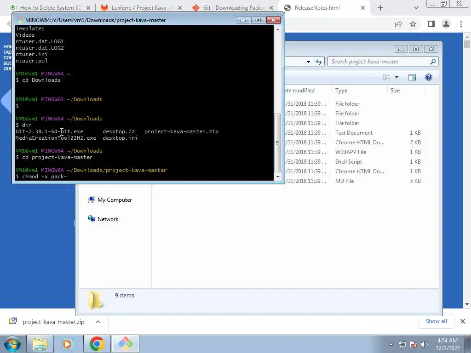Click the 'chmod -x pack-' command line
Image resolution: width=471 pixels, height=353 pixels.
(x=41, y=176)
